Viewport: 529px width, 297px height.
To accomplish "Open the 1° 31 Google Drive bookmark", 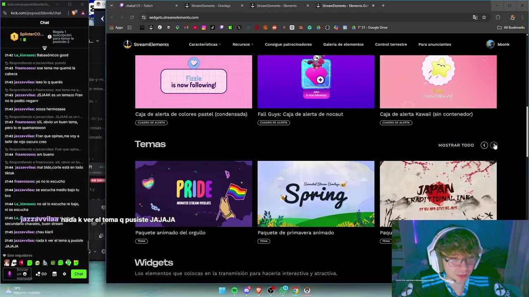I will (x=369, y=28).
